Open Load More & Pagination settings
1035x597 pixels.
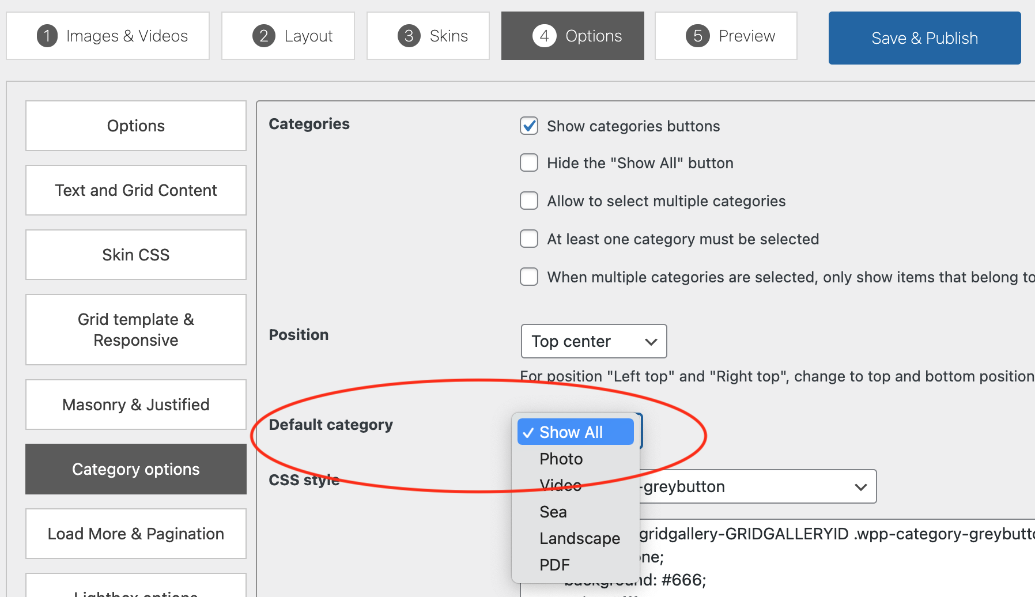tap(136, 534)
